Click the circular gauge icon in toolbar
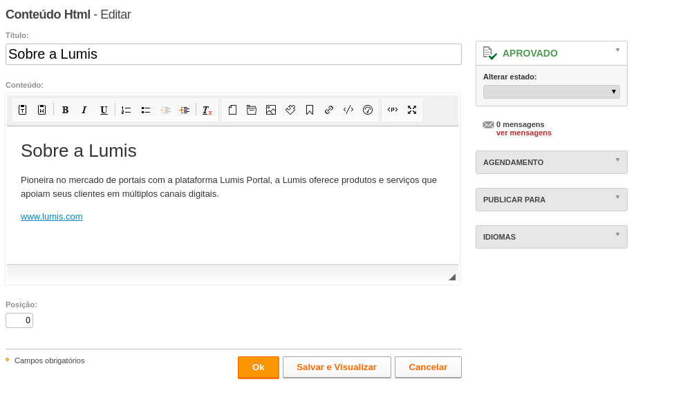674x395 pixels. point(368,110)
